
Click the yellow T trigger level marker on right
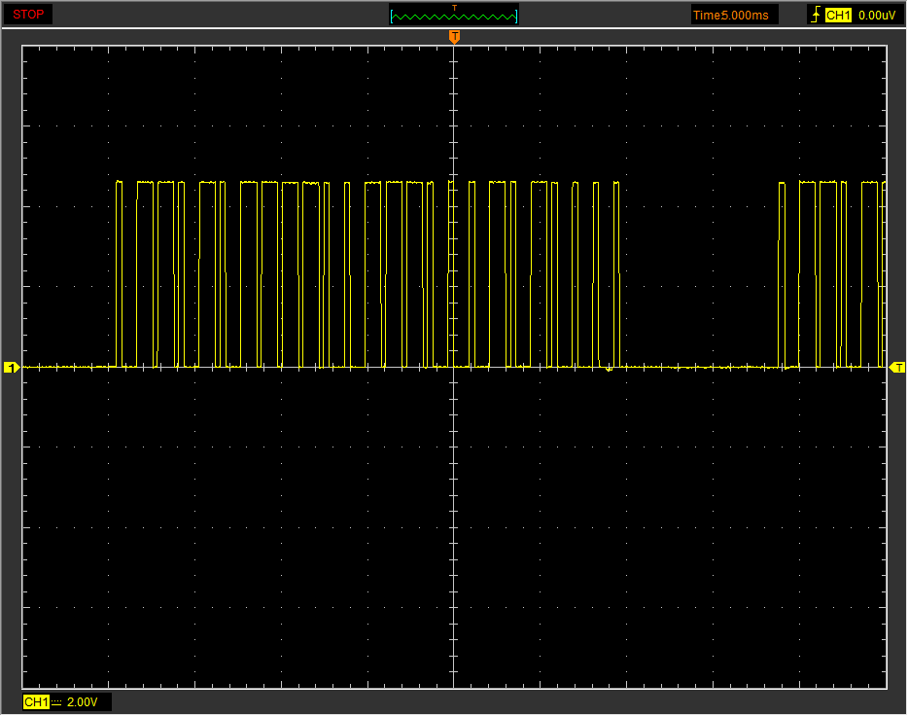click(x=898, y=367)
